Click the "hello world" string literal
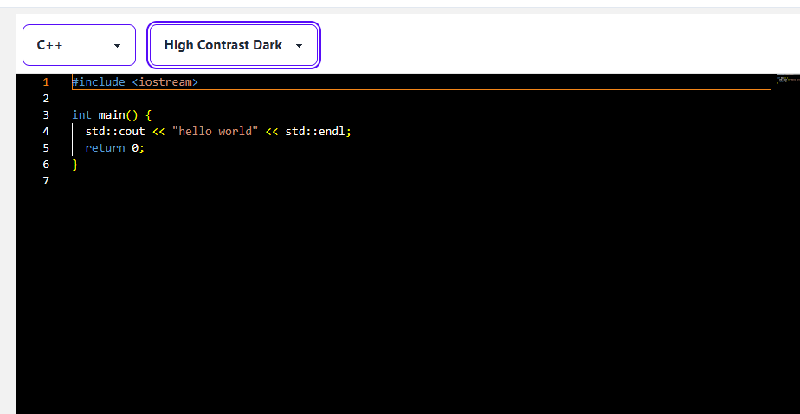 (215, 132)
